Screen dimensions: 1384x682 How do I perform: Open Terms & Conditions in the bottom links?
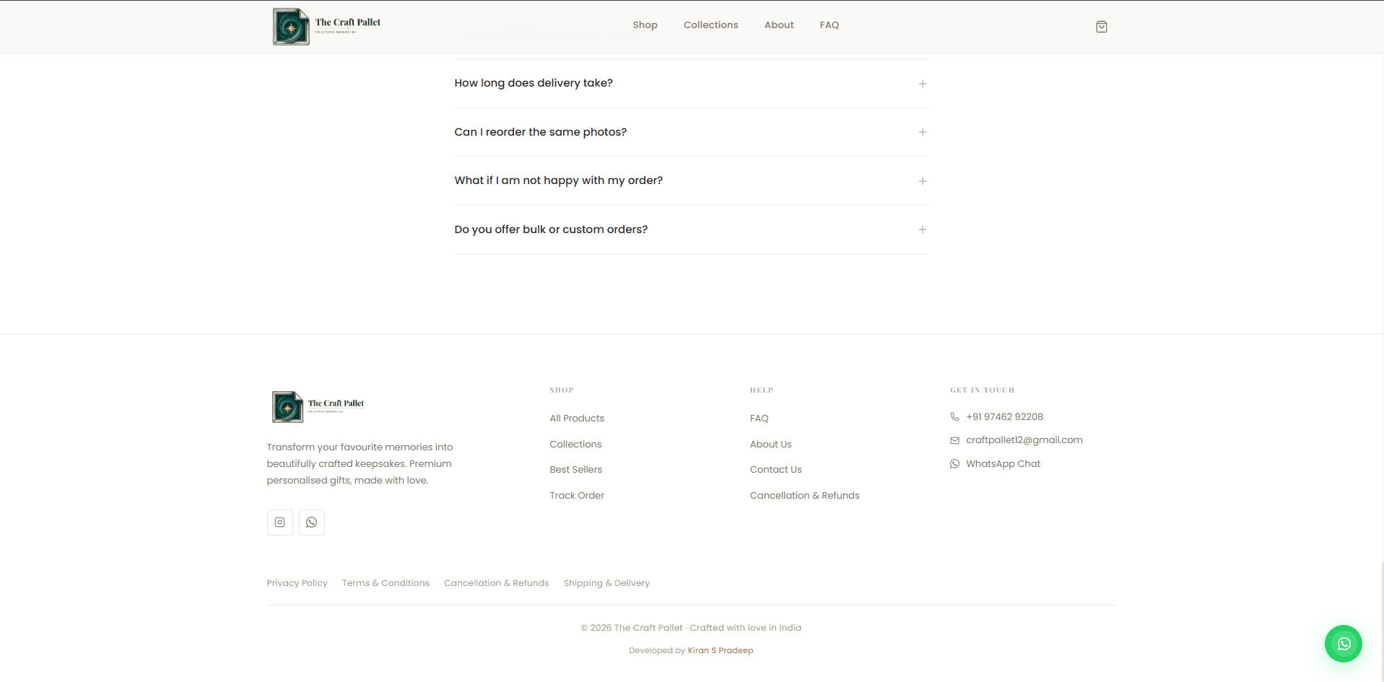[x=386, y=583]
